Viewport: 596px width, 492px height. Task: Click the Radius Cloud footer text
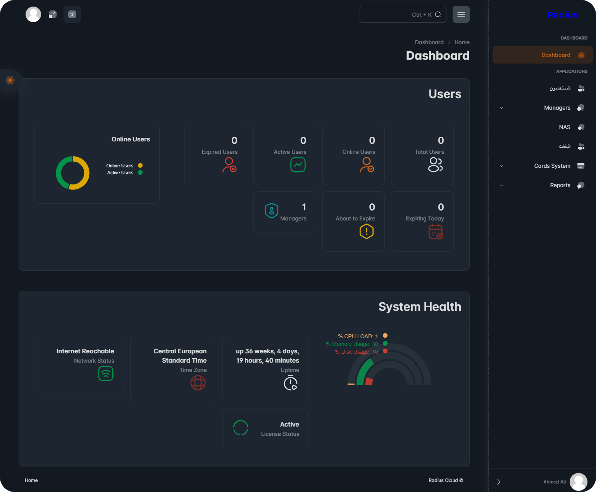point(446,480)
